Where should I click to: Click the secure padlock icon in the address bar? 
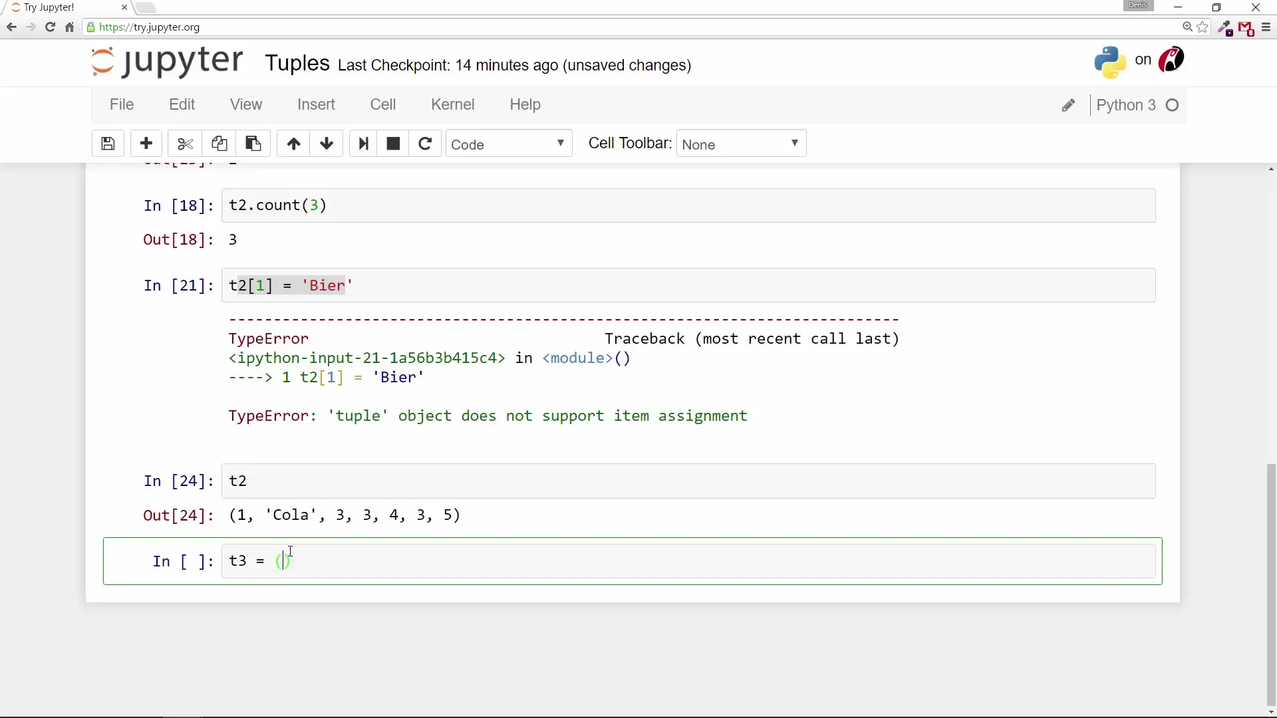point(91,27)
